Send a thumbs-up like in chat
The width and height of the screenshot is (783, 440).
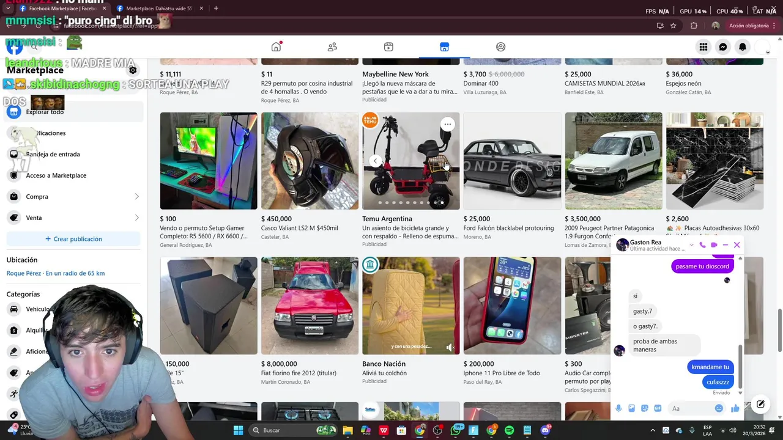[735, 408]
